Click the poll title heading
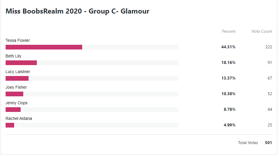The height and width of the screenshot is (157, 279). (x=77, y=11)
